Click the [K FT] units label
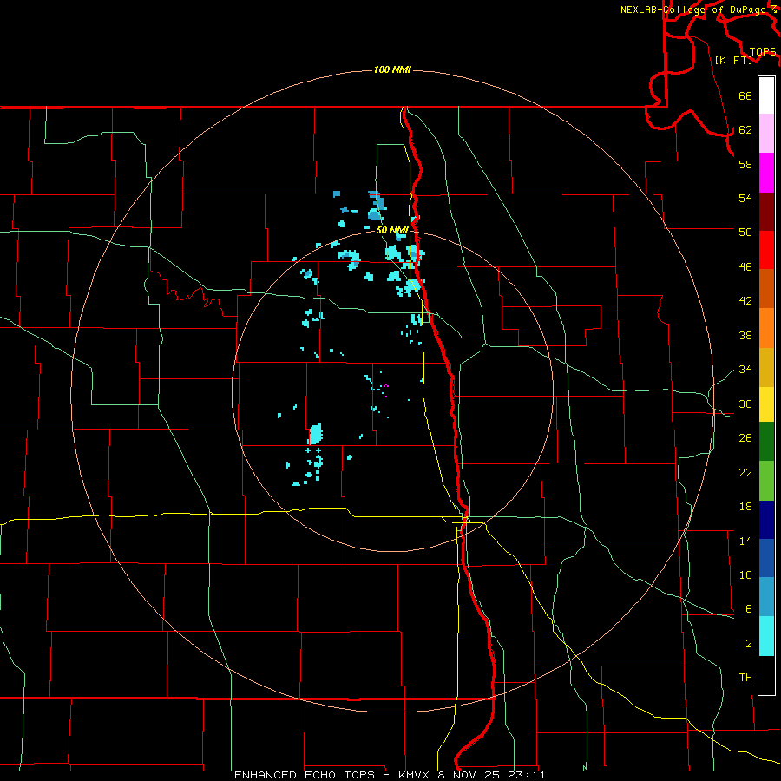Image resolution: width=781 pixels, height=781 pixels. tap(733, 60)
